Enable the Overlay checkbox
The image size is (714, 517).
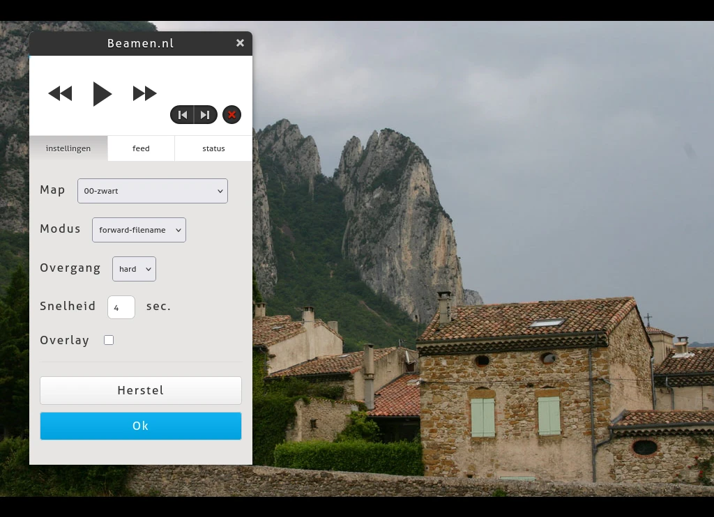point(109,340)
